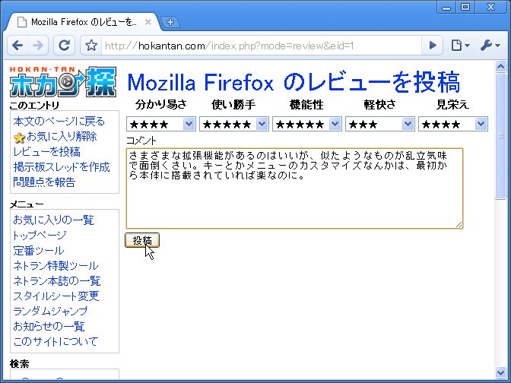This screenshot has width=511, height=383.
Task: Minimize the browser window
Action: tap(446, 7)
